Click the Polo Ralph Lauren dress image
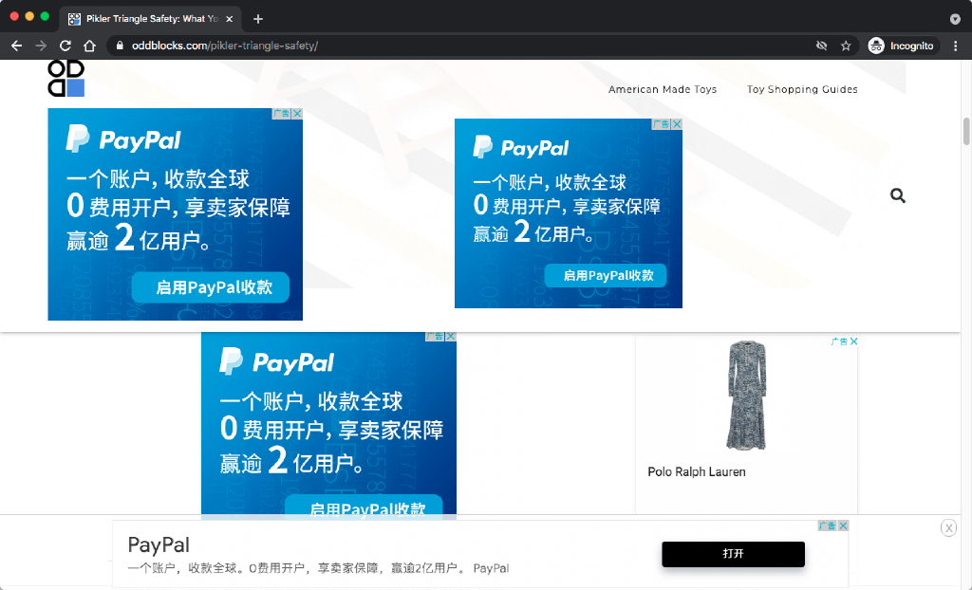 click(746, 395)
